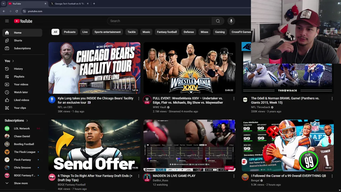This screenshot has width=341, height=192.
Task: Open MADDEN 26 LIVE GAME-PLAY title
Action: tap(174, 176)
